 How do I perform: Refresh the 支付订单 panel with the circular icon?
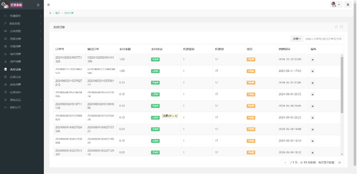tap(336, 27)
